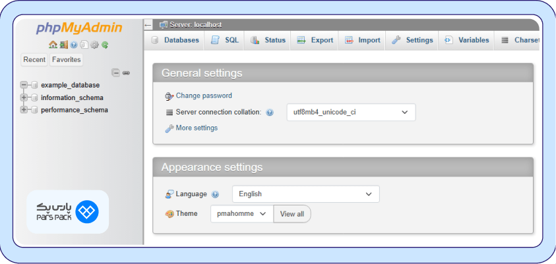The height and width of the screenshot is (264, 556).
Task: Collapse the example_database tree node
Action: point(24,85)
